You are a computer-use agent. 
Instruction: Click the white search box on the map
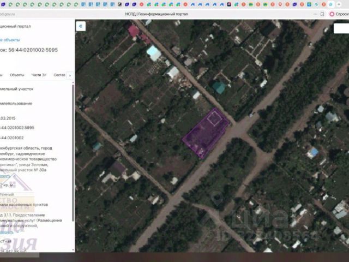click(341, 28)
